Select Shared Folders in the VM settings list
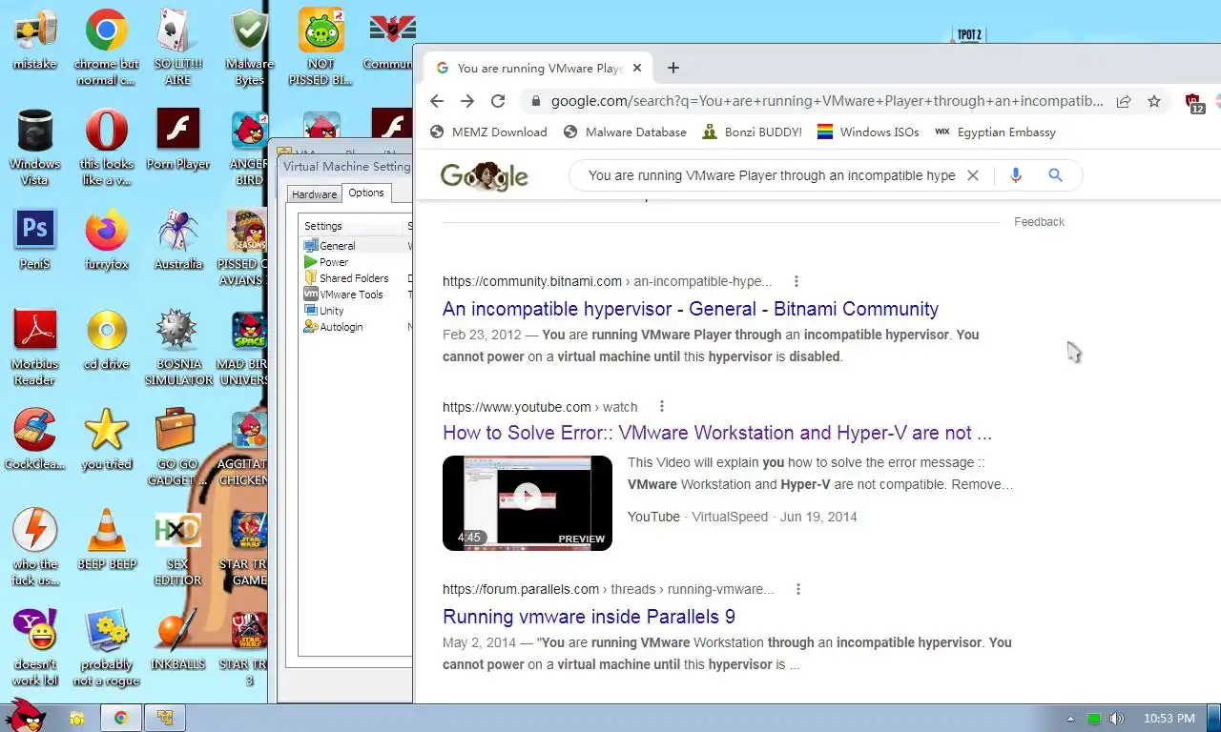 pos(346,278)
